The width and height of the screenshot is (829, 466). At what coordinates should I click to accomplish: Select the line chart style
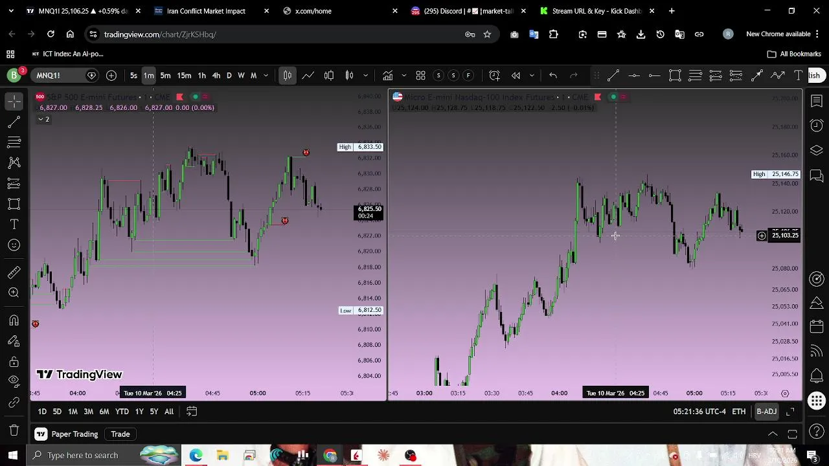[308, 76]
